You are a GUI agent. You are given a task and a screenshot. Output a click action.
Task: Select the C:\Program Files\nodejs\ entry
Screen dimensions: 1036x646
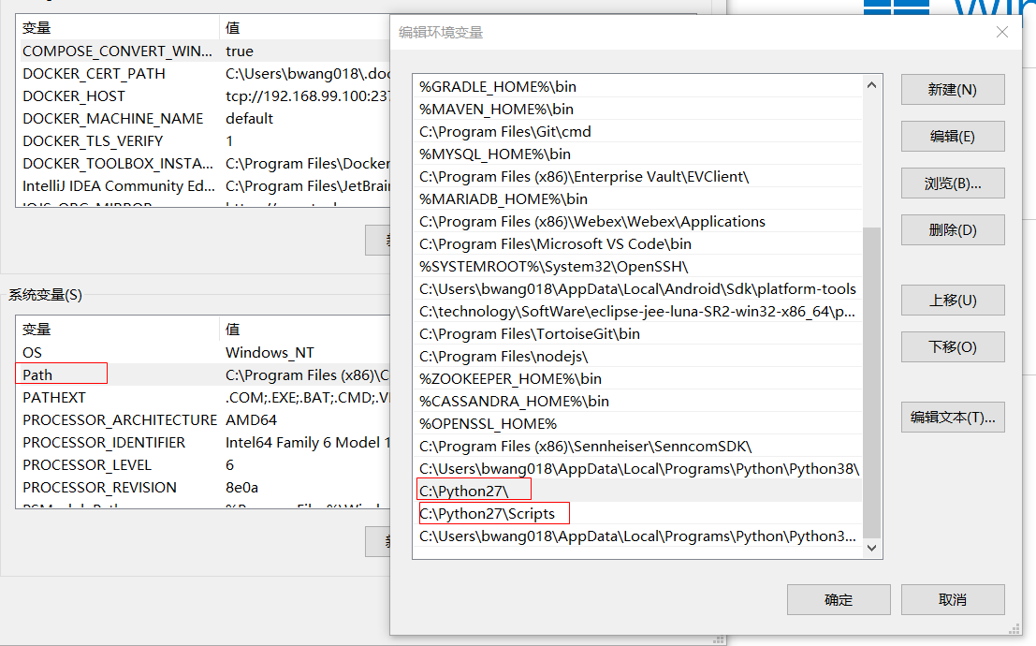coord(496,356)
